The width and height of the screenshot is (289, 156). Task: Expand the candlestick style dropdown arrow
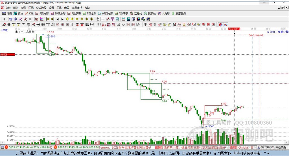tap(33, 19)
